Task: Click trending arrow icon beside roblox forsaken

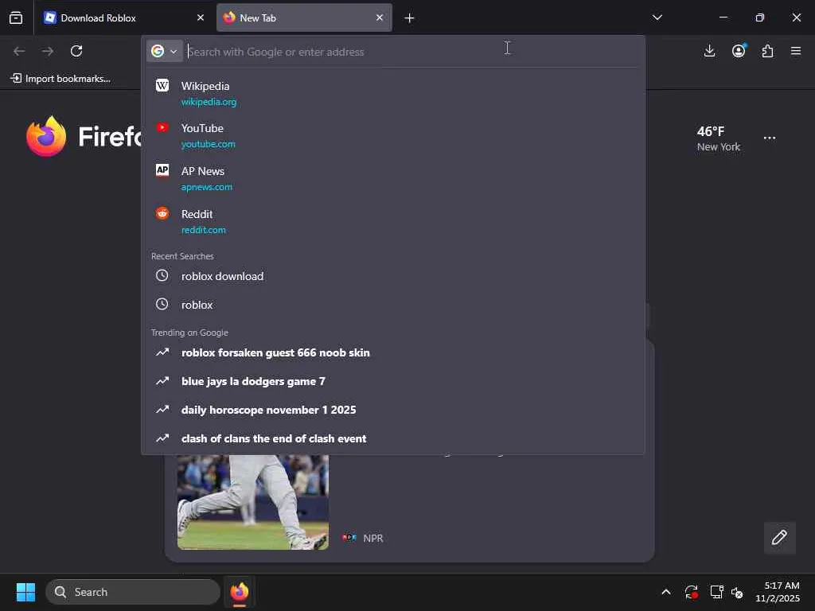Action: click(x=162, y=352)
